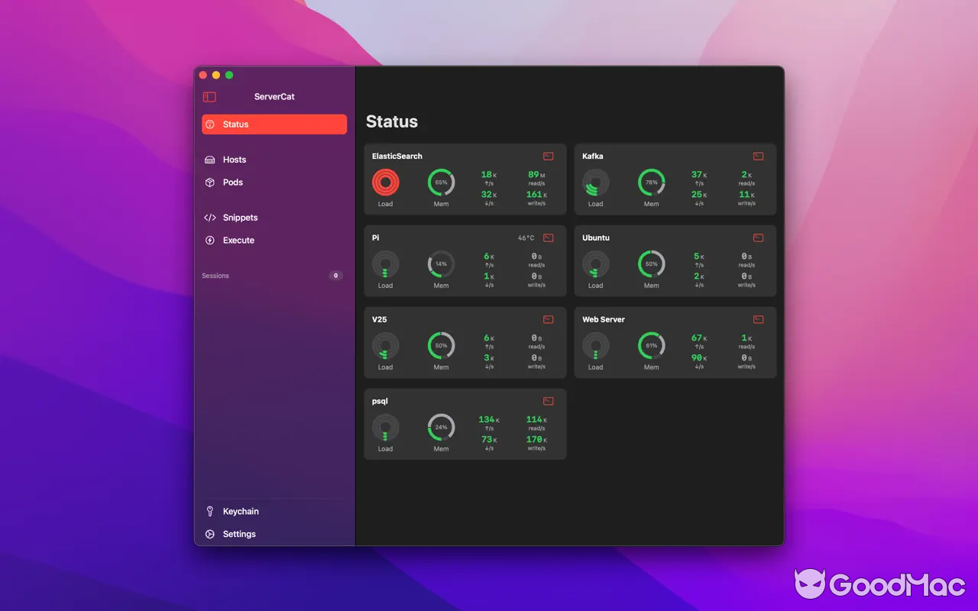Open terminal for the Pi host
978x611 pixels.
click(x=548, y=238)
